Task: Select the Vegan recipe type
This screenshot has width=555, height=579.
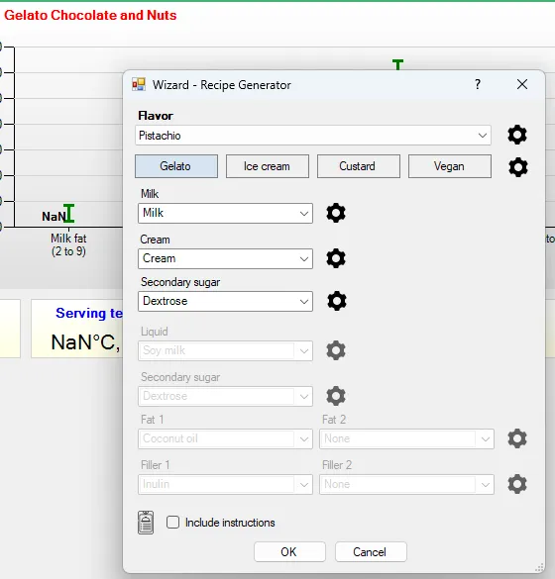Action: click(450, 166)
